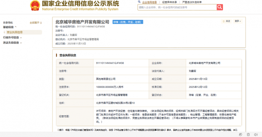Click the national emblem logo
262x137 pixels.
tap(35, 5)
